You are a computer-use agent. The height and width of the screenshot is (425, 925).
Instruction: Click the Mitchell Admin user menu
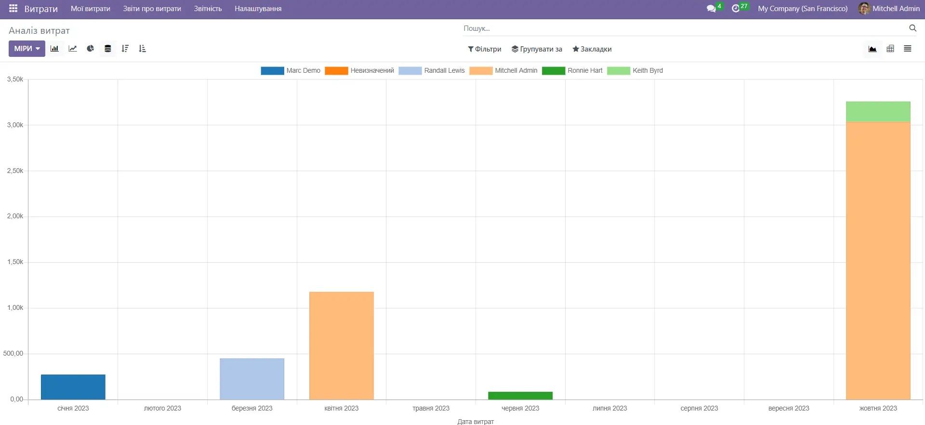889,9
